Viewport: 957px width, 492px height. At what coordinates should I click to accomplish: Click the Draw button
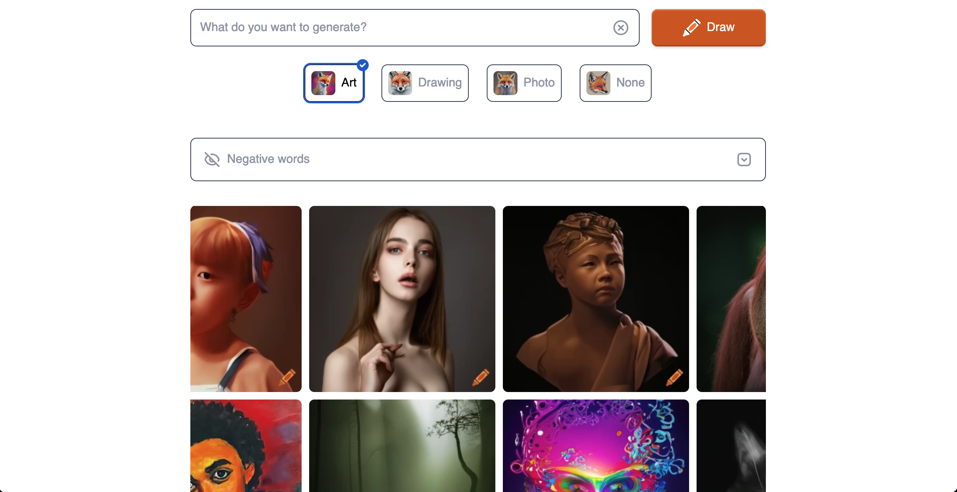[708, 27]
